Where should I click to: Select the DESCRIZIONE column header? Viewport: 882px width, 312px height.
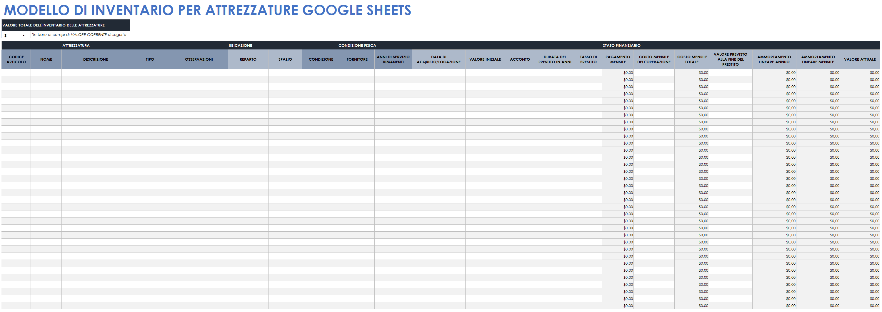click(96, 59)
